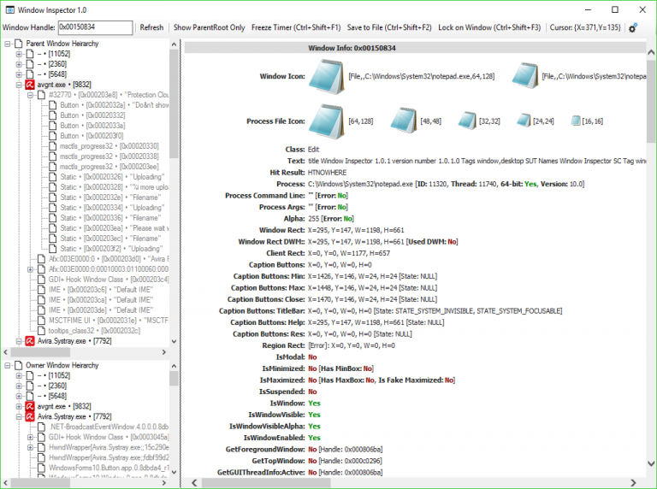Select HwndWrapper[Avira.Systray.exe;;15c290e item
The image size is (657, 489).
[109, 448]
